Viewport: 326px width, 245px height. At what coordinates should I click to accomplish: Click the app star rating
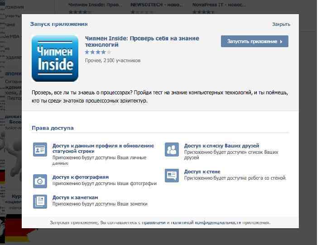(98, 52)
